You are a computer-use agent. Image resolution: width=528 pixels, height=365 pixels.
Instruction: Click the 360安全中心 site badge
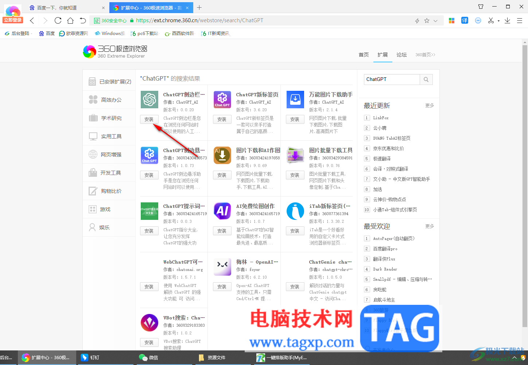pos(110,21)
